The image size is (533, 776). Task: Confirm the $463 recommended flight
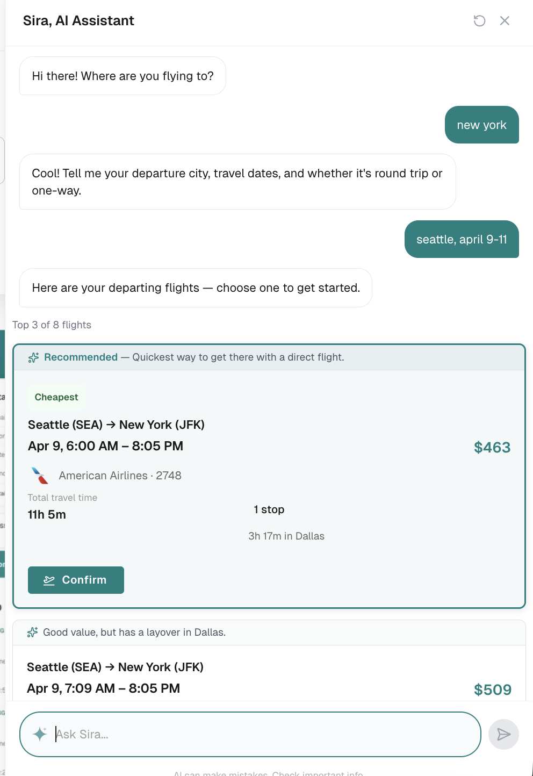pyautogui.click(x=76, y=580)
